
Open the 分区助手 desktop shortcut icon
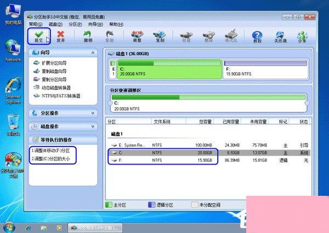[13, 165]
